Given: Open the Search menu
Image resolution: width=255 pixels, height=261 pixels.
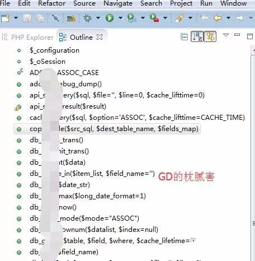Looking at the screenshot, I should pyautogui.click(x=151, y=3).
